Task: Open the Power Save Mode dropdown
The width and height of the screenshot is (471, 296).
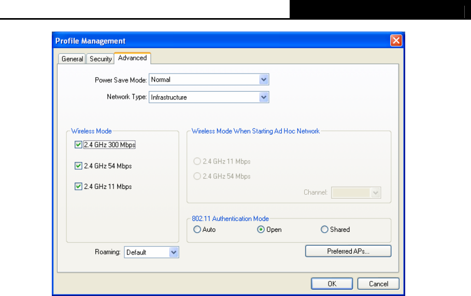Action: click(x=209, y=80)
